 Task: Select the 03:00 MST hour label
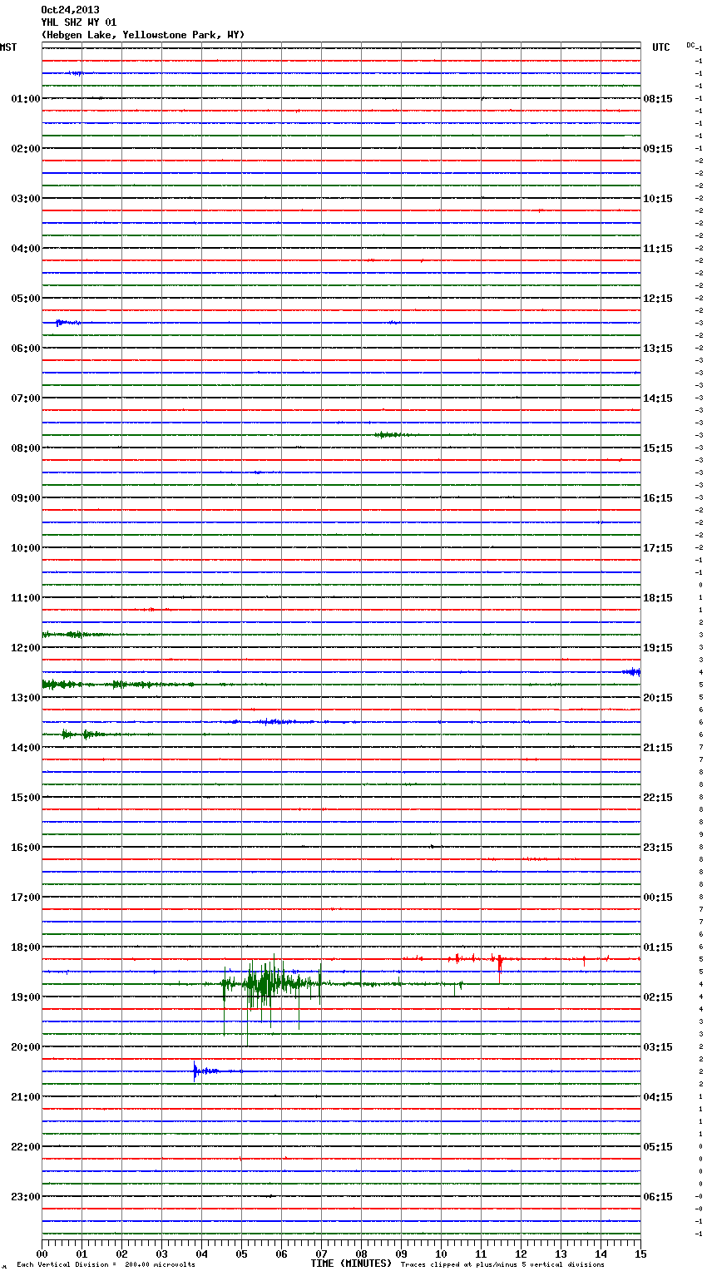pos(26,199)
